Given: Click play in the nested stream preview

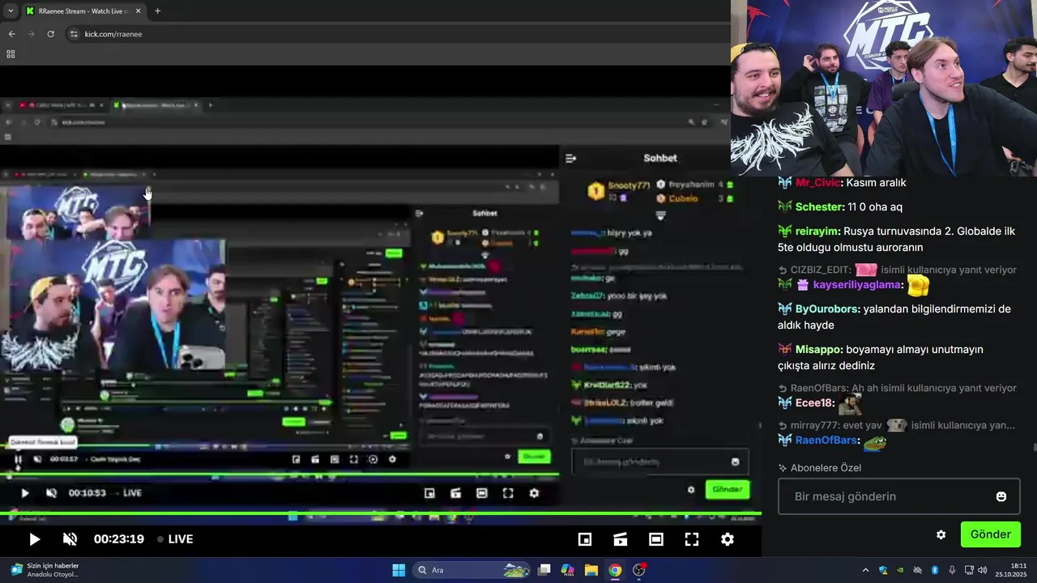Looking at the screenshot, I should coord(24,493).
